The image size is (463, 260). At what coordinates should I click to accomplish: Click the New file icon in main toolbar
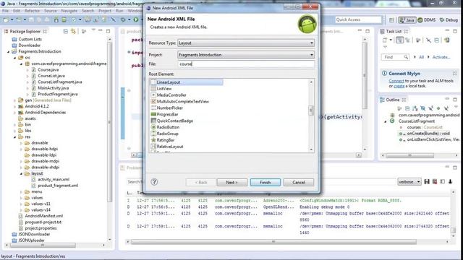6,19
